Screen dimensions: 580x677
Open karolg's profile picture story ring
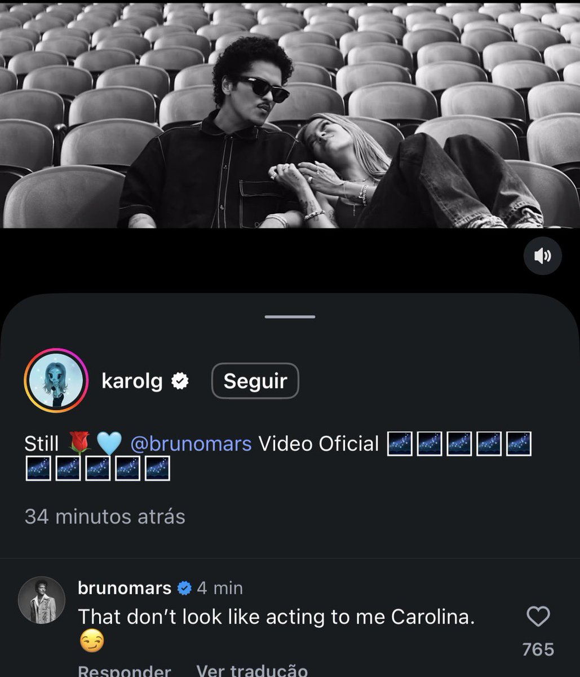coord(56,381)
